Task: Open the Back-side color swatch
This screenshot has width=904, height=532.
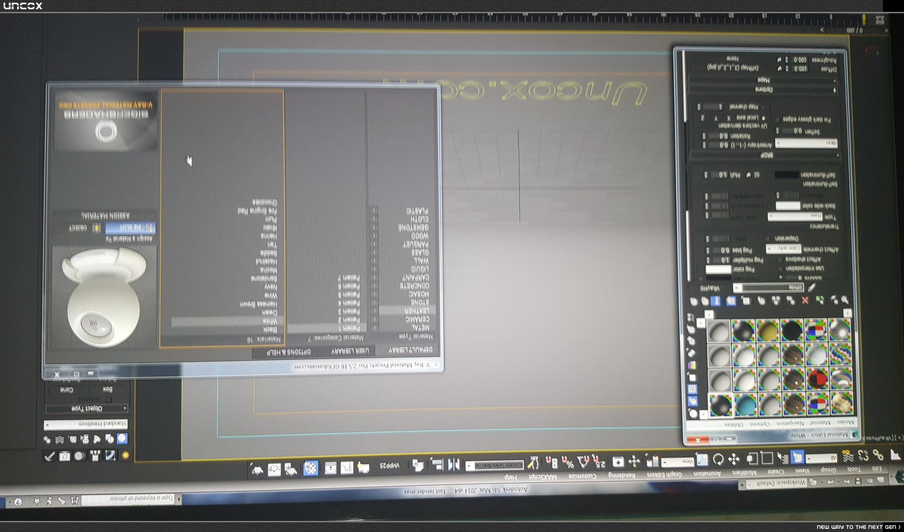Action: (x=788, y=206)
